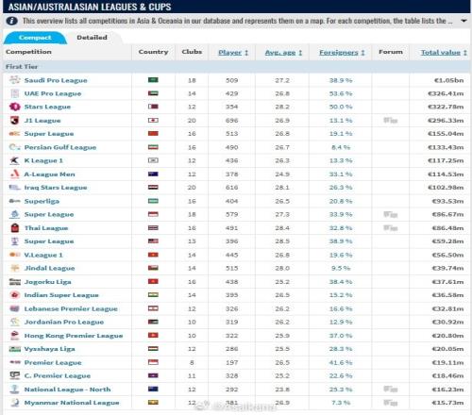Open the Persian Gulf League link
Image resolution: width=472 pixels, height=415 pixels.
tap(60, 147)
